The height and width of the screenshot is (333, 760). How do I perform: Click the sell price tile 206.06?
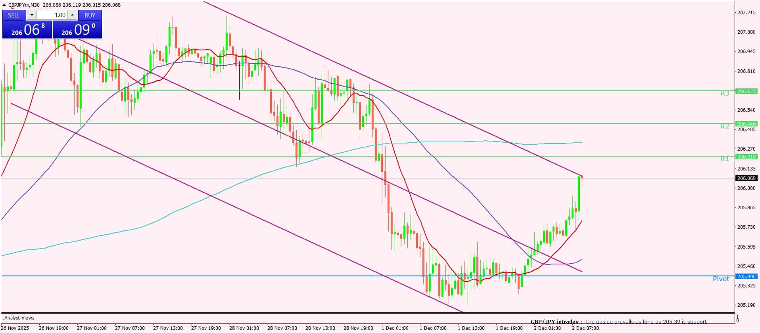click(x=27, y=30)
